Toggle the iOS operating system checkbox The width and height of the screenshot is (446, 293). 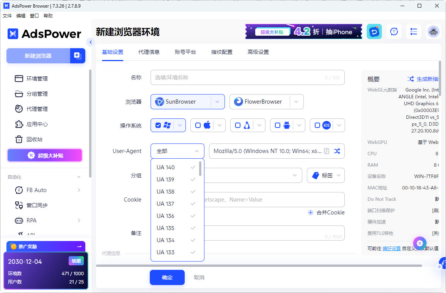coord(317,125)
